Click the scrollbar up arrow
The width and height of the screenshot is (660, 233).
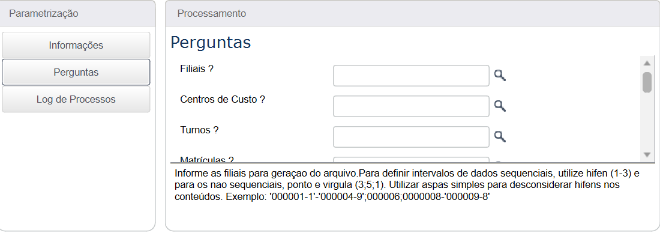[x=647, y=63]
